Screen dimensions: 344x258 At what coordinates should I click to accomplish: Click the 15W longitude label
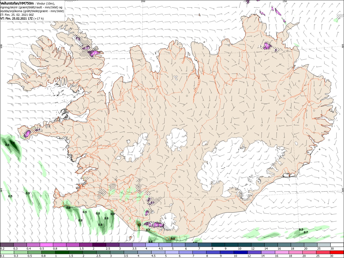(x=285, y=1)
